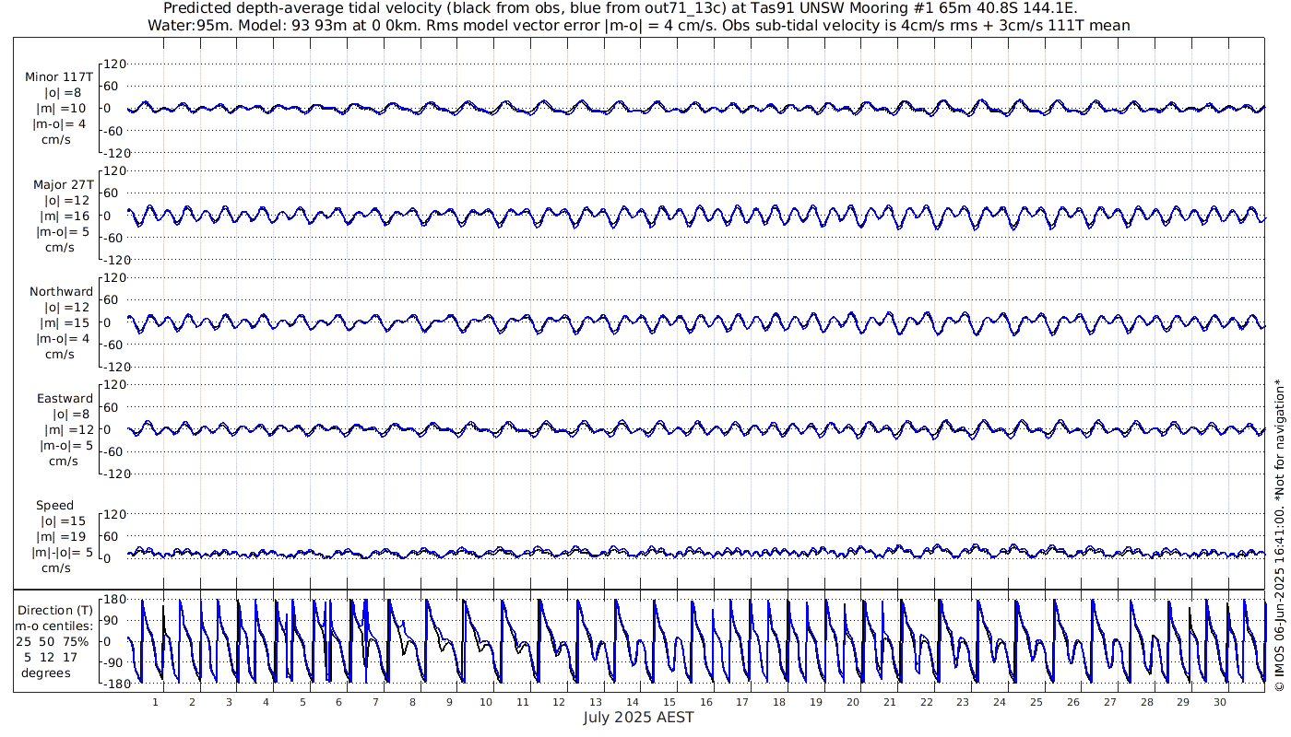Click "|o| =12" under Major 27T
1291x737 pixels.
click(x=67, y=200)
